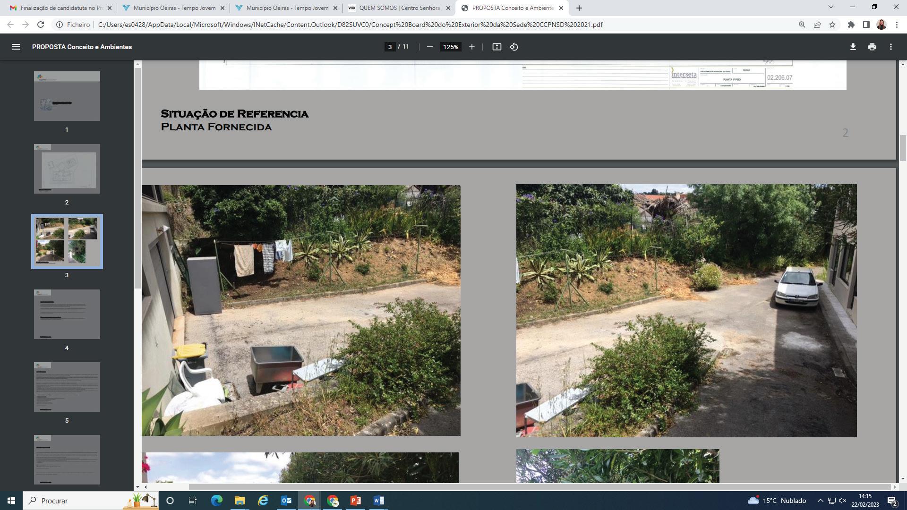Open page 4 thumbnail
The image size is (907, 510).
tap(67, 314)
